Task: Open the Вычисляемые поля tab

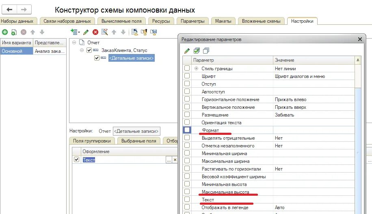Action: point(121,21)
